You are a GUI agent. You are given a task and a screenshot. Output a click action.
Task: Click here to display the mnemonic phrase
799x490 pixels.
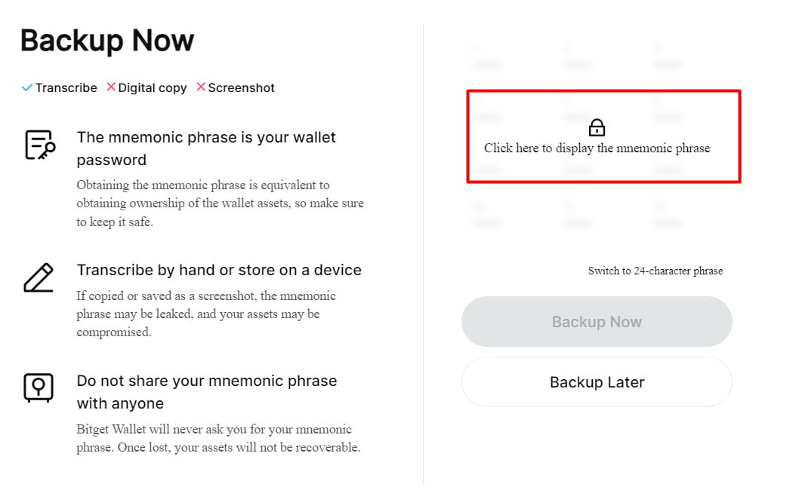coord(597,148)
